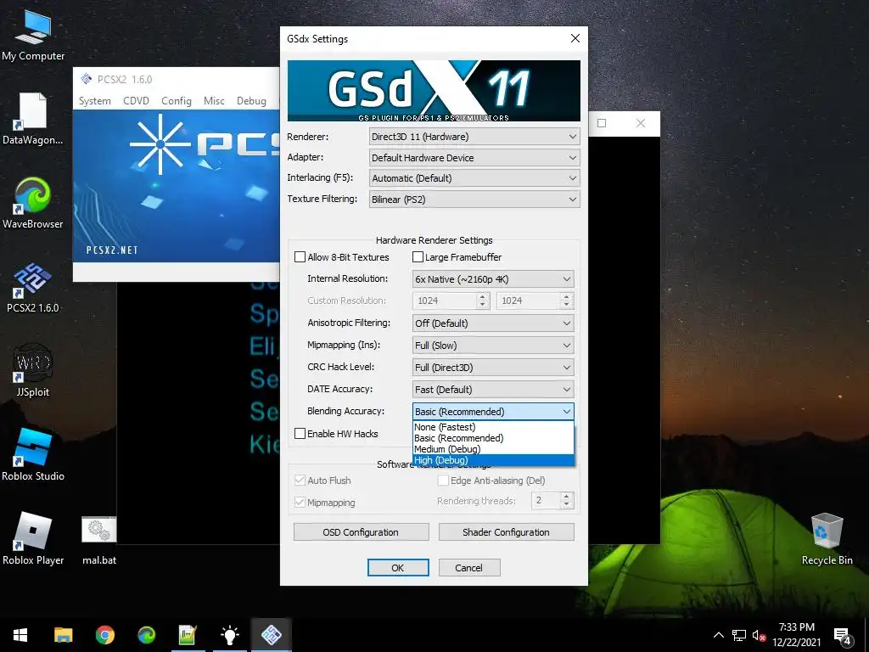Maximize the background console window
Viewport: 869px width, 652px height.
[602, 123]
